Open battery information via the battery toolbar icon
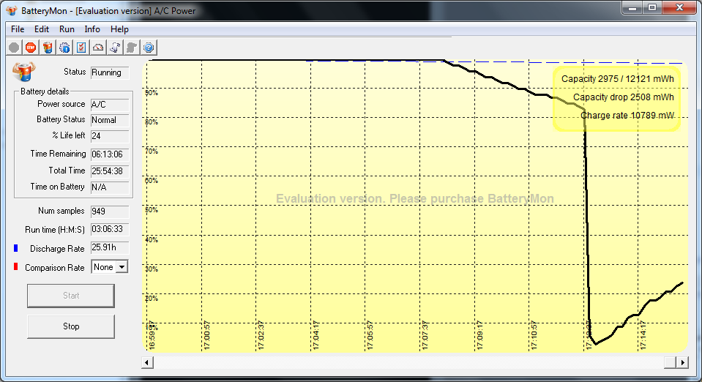 [48, 48]
